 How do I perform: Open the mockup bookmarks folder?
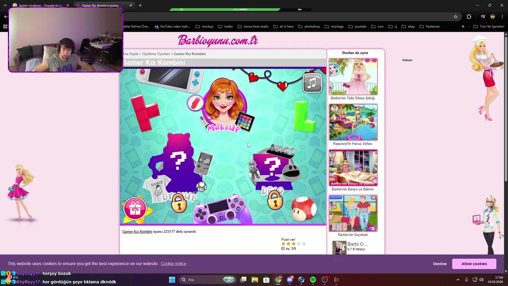click(x=204, y=27)
